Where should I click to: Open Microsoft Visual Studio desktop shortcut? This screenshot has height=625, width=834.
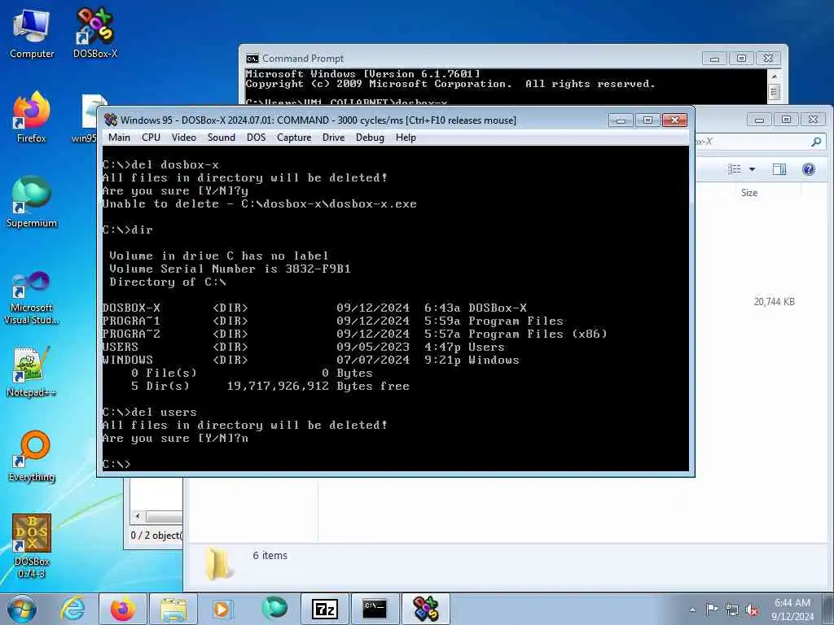click(32, 298)
